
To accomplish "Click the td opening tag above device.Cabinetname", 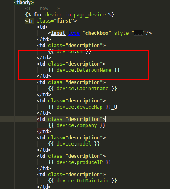I will click(71, 82).
